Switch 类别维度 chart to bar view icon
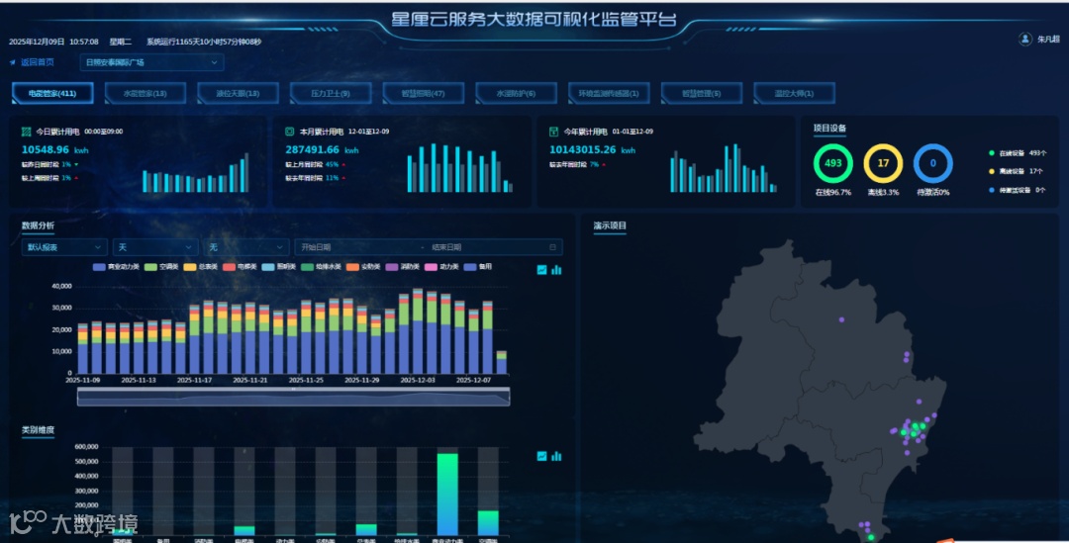 (557, 456)
